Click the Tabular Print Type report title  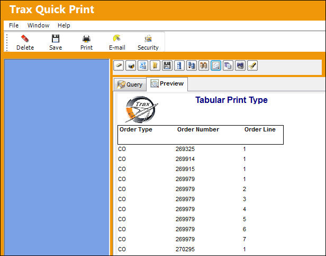[231, 100]
